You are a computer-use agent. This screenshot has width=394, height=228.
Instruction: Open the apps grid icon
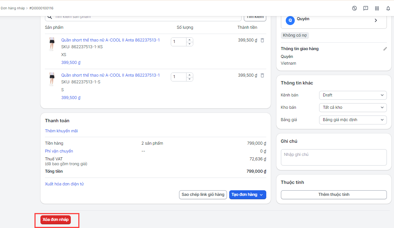coord(377,8)
